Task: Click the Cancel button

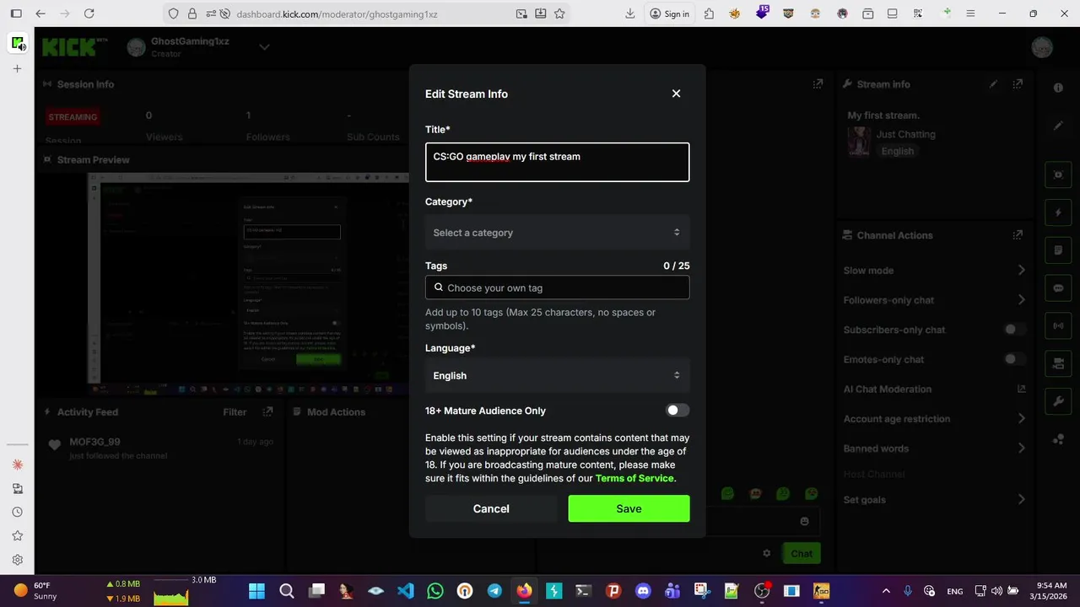Action: point(491,508)
